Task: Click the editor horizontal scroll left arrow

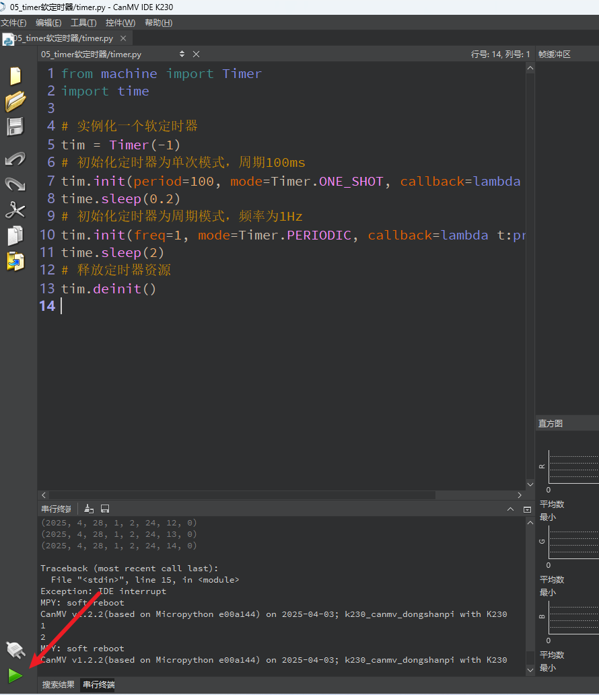Action: (x=44, y=495)
